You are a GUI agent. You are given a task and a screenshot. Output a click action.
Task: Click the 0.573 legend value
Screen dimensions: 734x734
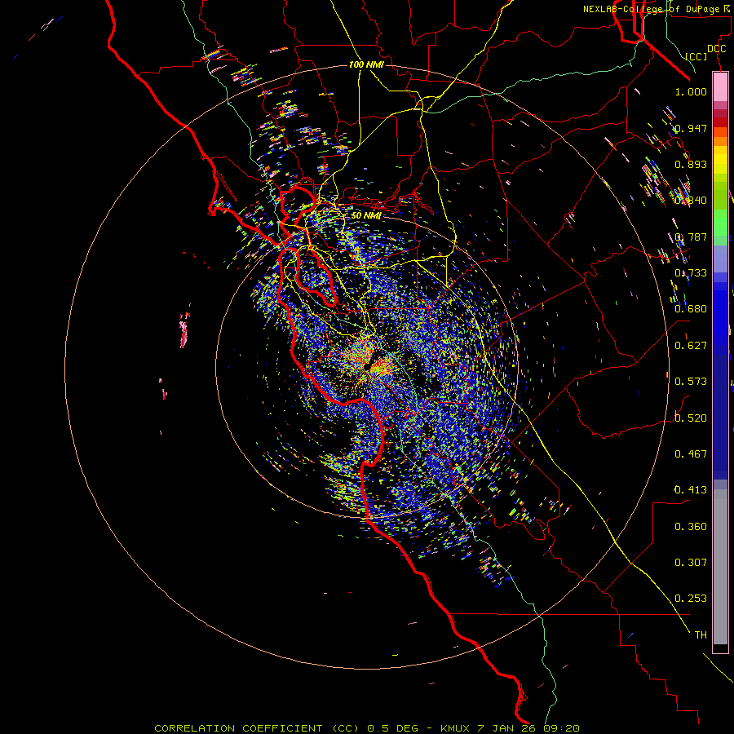[691, 382]
